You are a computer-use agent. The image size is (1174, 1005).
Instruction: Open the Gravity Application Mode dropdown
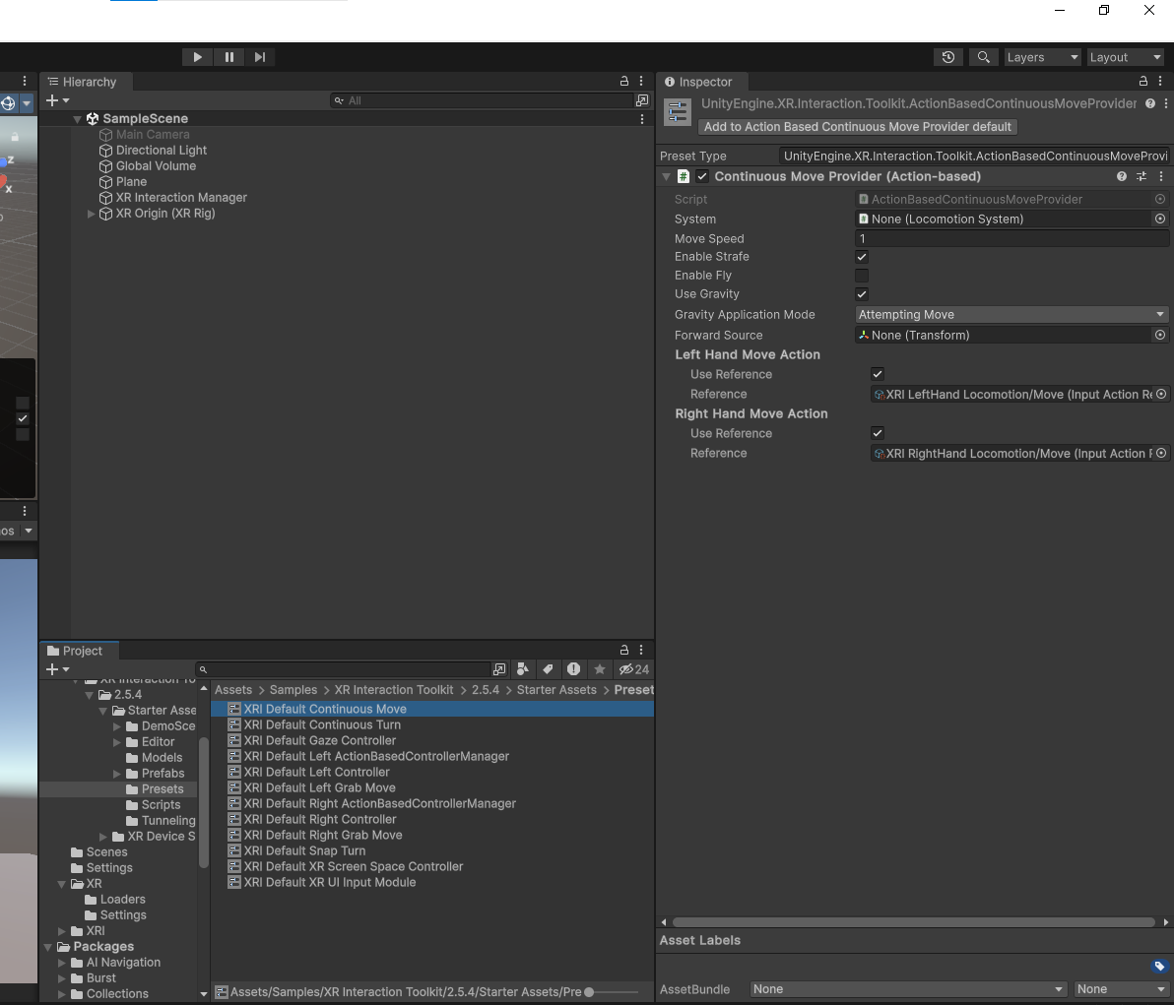1011,315
